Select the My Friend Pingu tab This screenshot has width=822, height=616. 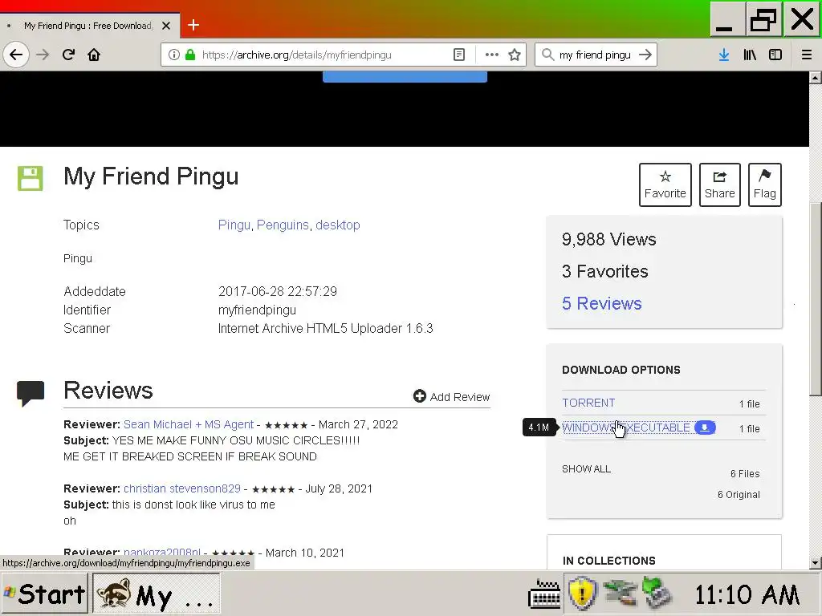(88, 25)
